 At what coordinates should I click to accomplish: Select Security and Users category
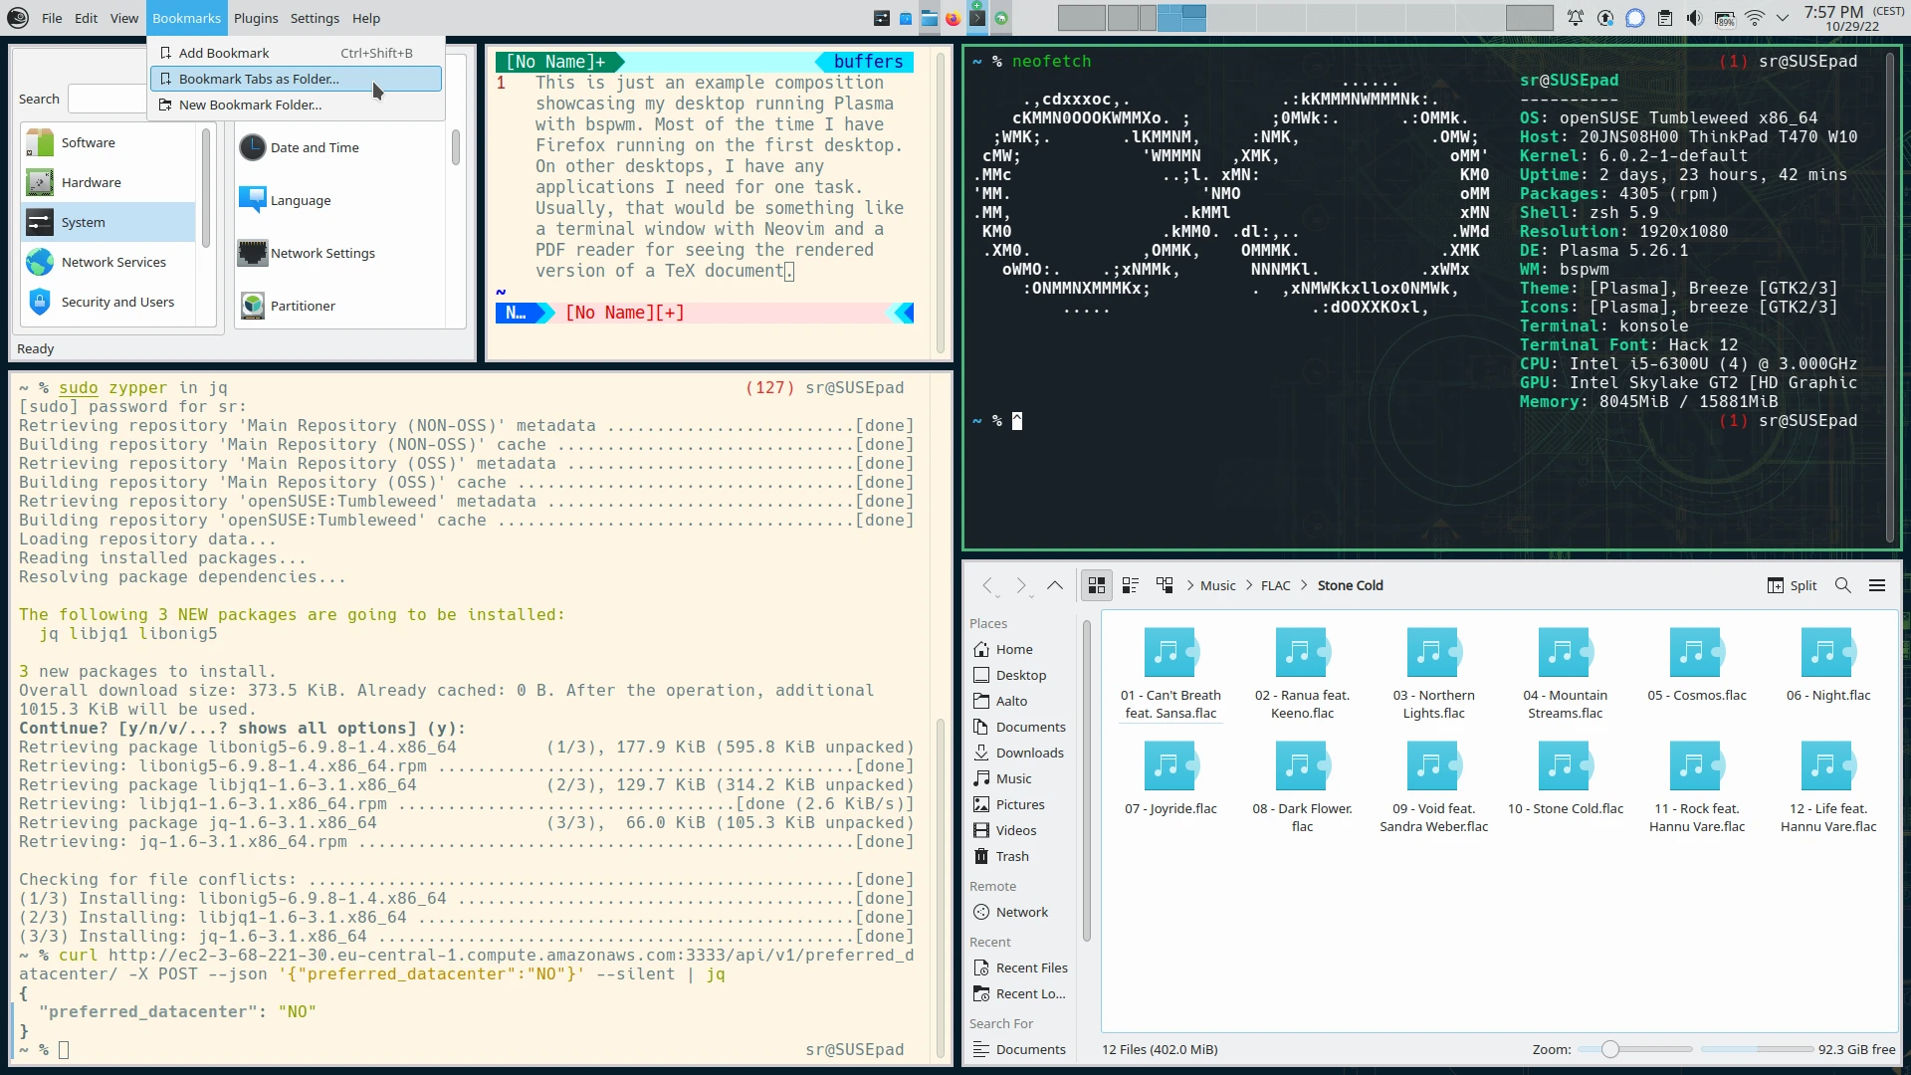point(107,302)
